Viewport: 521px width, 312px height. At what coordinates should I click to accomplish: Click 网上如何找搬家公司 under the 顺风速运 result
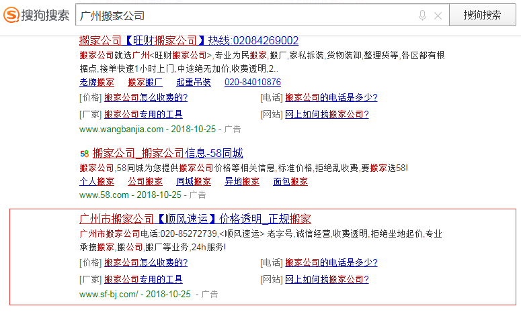[x=327, y=279]
